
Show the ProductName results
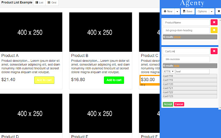point(177,37)
